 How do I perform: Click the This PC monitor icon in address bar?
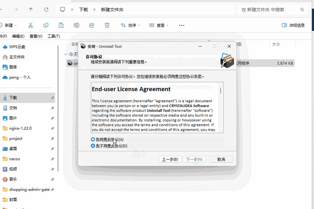62,10
